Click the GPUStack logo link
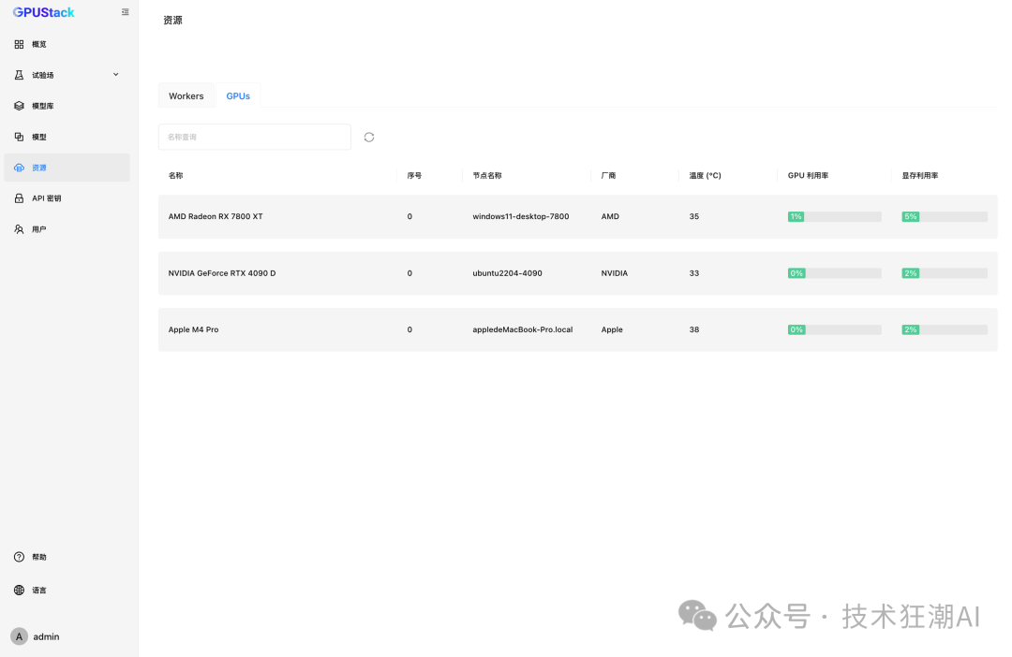Screen dimensions: 1012x657 (44, 12)
